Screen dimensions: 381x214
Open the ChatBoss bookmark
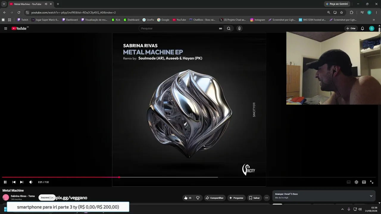[x=202, y=20]
